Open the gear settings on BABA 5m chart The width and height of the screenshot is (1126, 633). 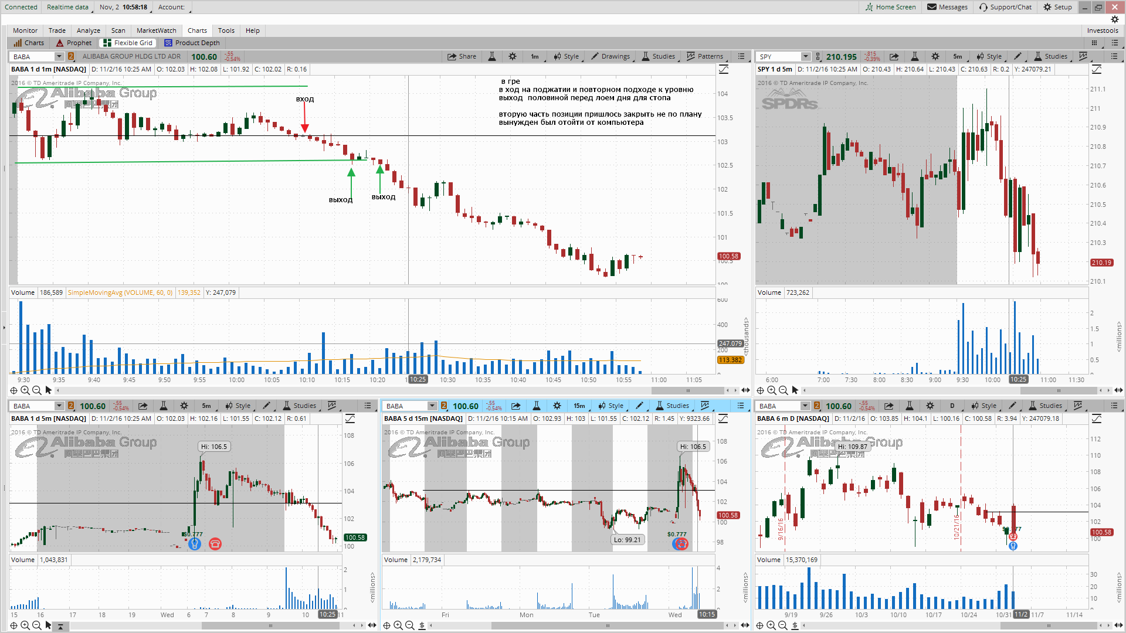tap(184, 406)
